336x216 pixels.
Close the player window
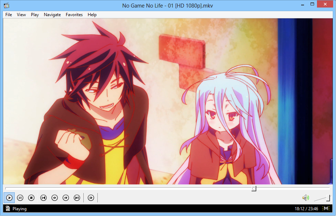[325, 4]
